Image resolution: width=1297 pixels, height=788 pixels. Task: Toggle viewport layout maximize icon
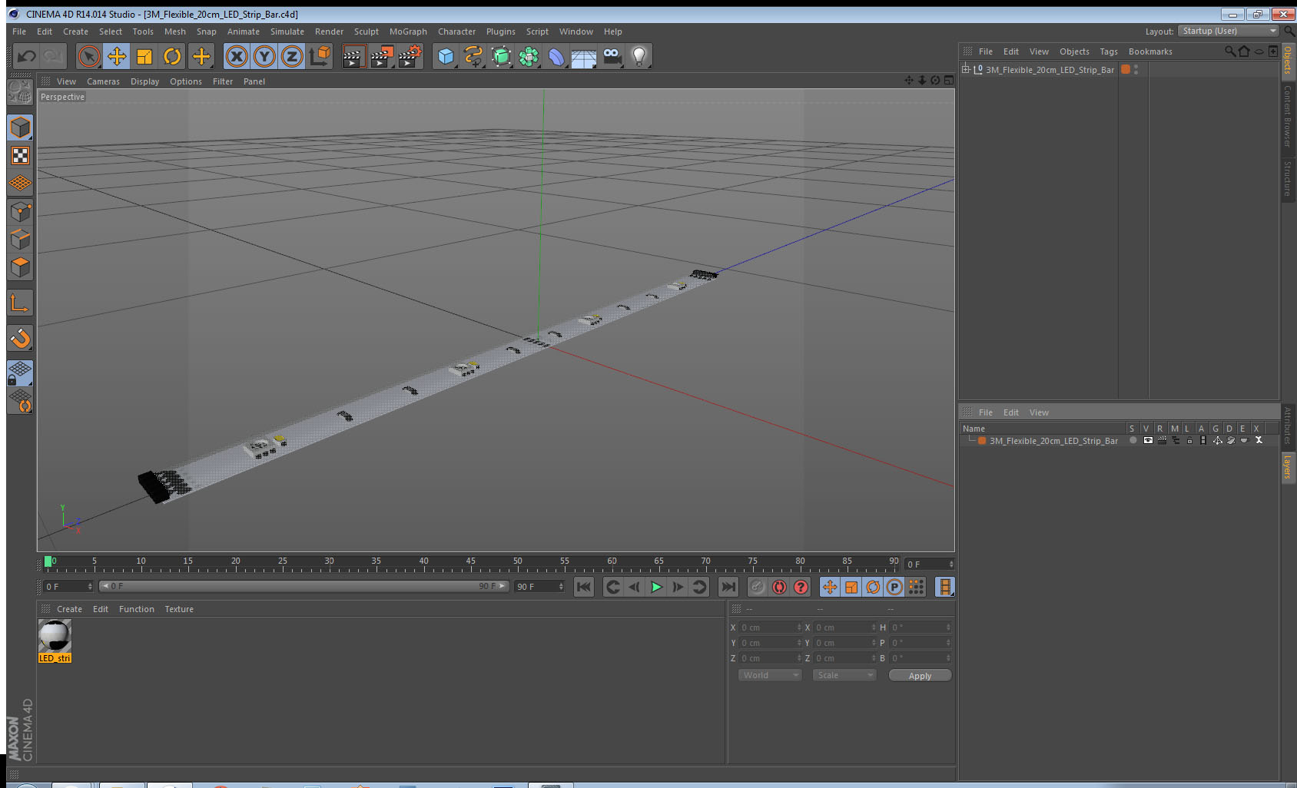coord(949,80)
